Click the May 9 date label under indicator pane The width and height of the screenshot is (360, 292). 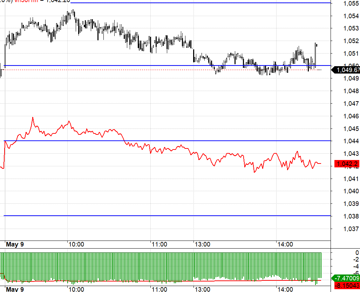(x=15, y=289)
